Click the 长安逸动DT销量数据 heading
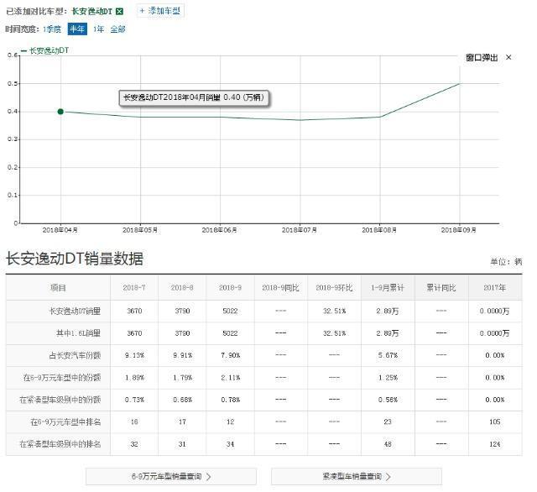Image resolution: width=537 pixels, height=492 pixels. 75,259
